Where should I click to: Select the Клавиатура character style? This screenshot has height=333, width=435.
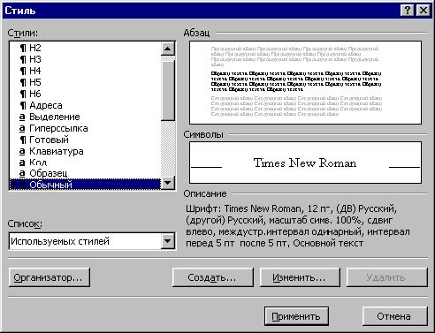[86, 151]
